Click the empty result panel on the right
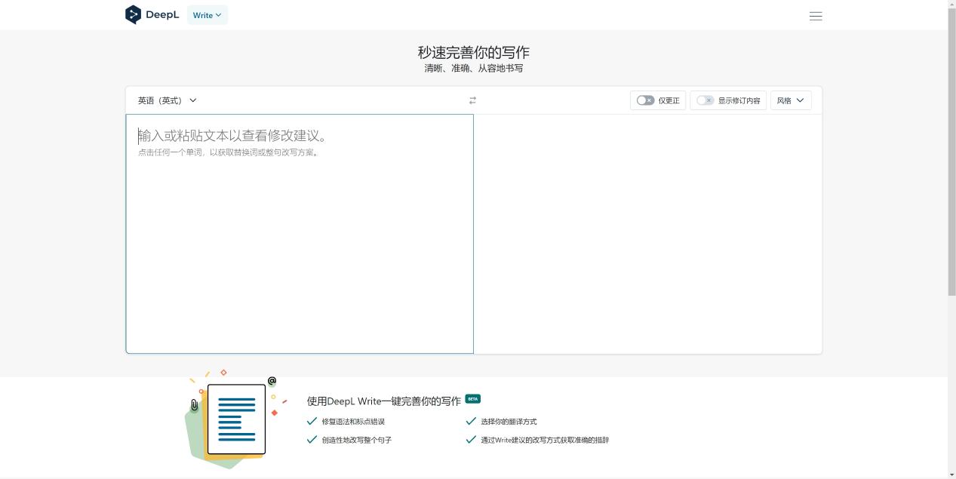The image size is (956, 479). (x=647, y=234)
